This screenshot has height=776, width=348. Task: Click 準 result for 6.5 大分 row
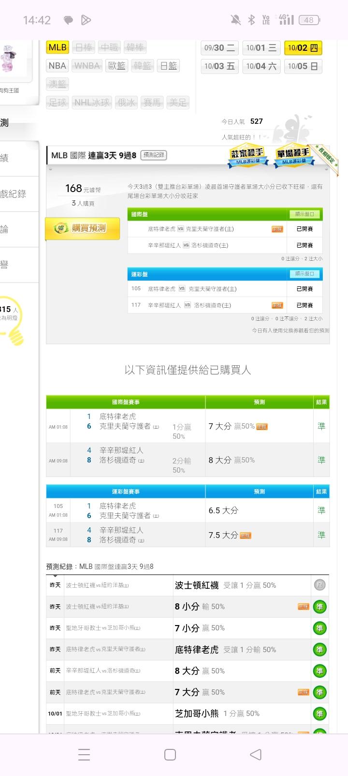[x=321, y=510]
